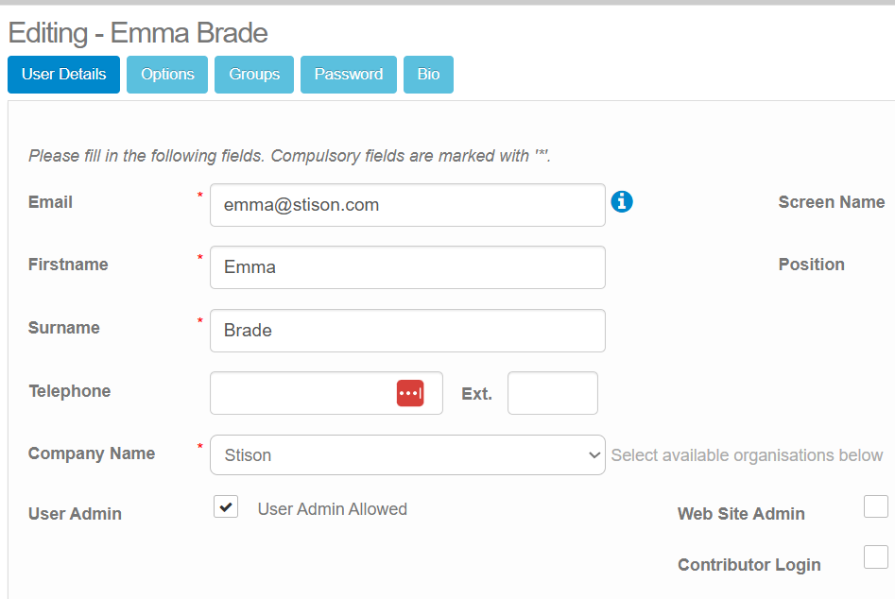Viewport: 895px width, 599px height.
Task: Click the Surname field containing Brade
Action: (407, 331)
